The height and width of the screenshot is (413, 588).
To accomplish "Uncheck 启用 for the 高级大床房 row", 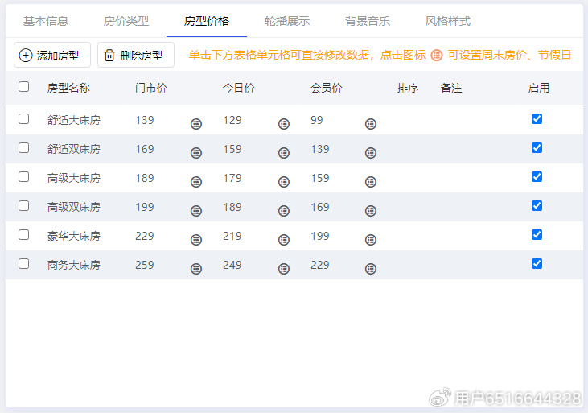I will (x=537, y=176).
